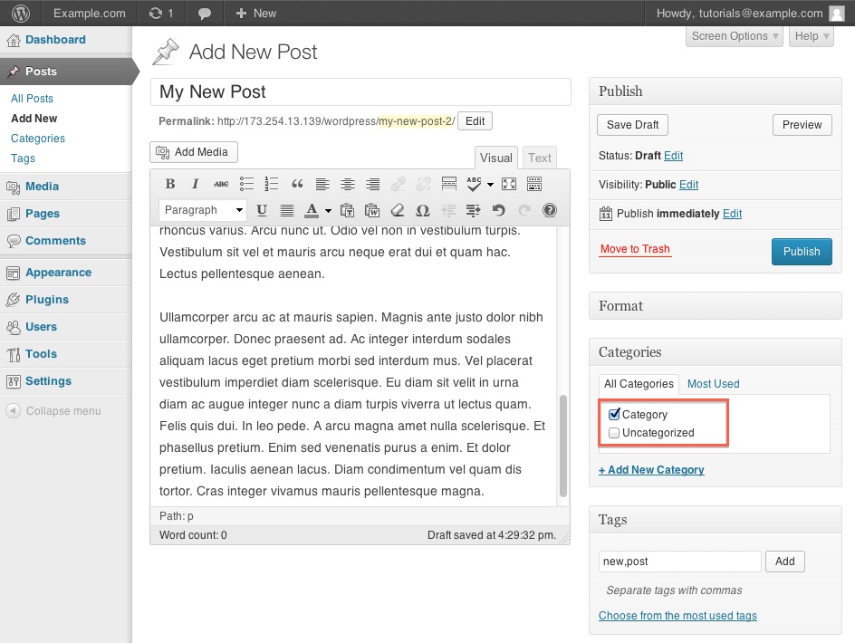Click the undo arrow in the editor

(x=498, y=210)
